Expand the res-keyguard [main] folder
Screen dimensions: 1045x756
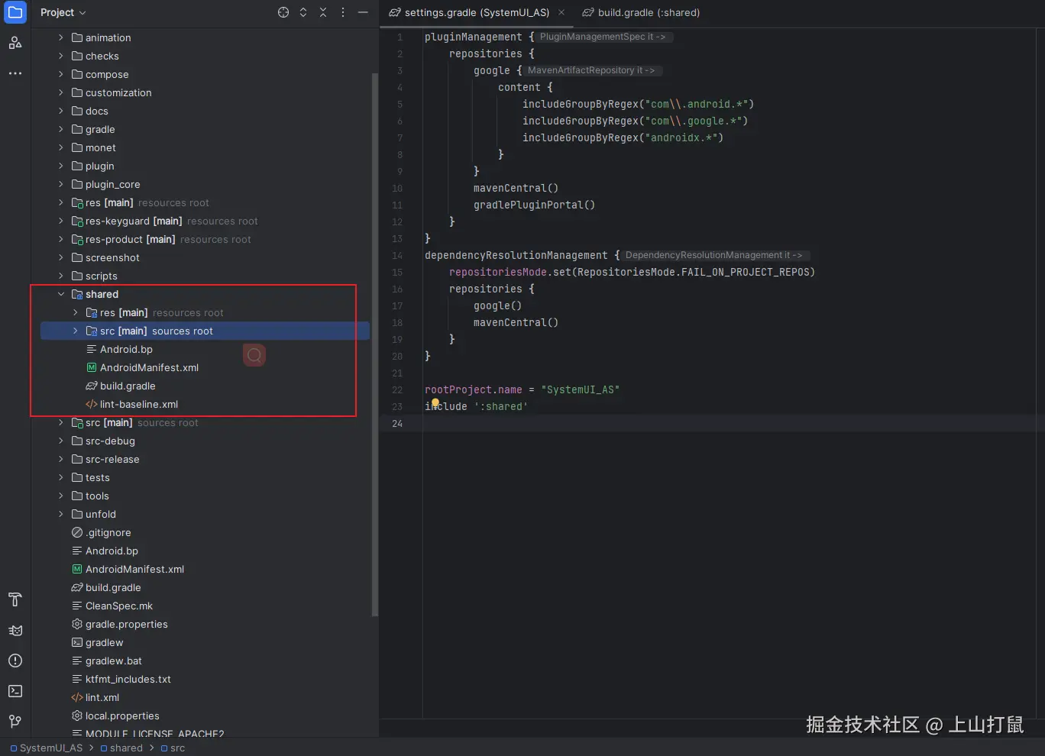click(x=61, y=221)
